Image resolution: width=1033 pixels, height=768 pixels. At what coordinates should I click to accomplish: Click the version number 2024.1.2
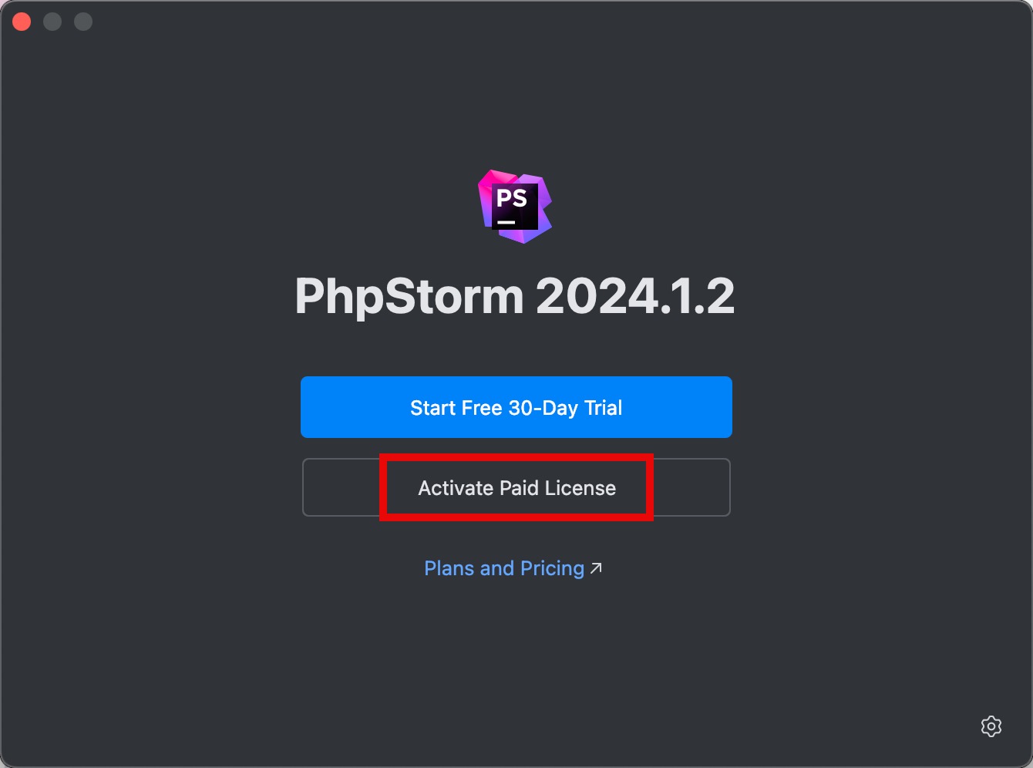pyautogui.click(x=635, y=296)
